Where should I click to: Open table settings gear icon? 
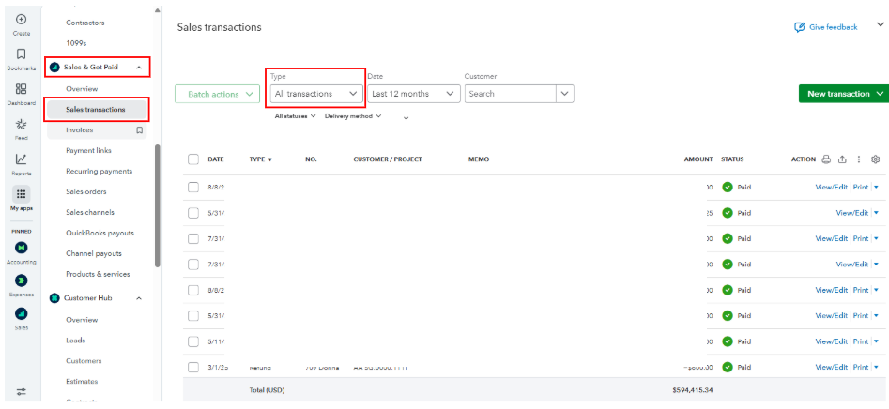(x=876, y=159)
